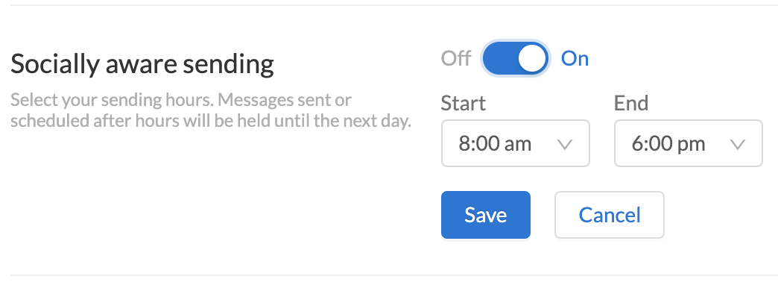Expand end time options showing 6:00 pm
778x282 pixels.
pos(688,143)
